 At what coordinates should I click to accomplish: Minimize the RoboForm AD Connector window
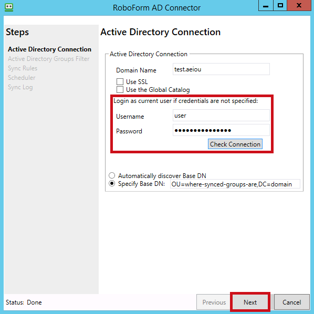point(266,6)
